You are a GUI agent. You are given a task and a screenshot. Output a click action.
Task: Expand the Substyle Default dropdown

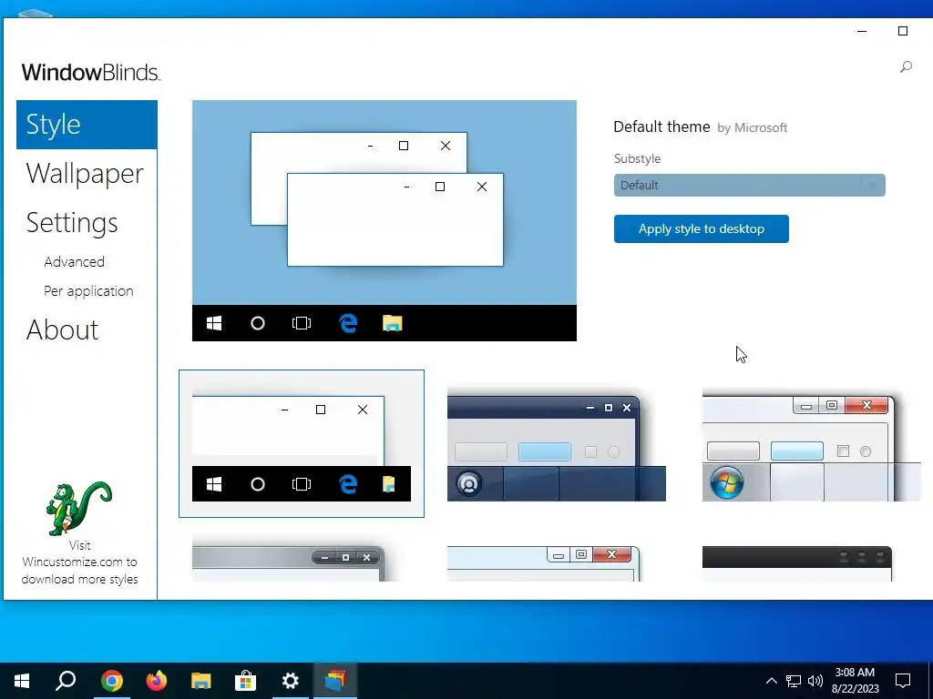click(749, 185)
